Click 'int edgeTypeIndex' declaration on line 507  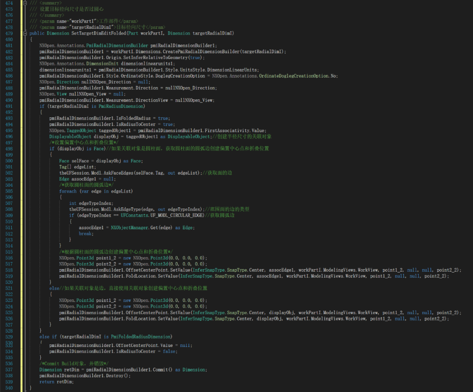coord(91,203)
